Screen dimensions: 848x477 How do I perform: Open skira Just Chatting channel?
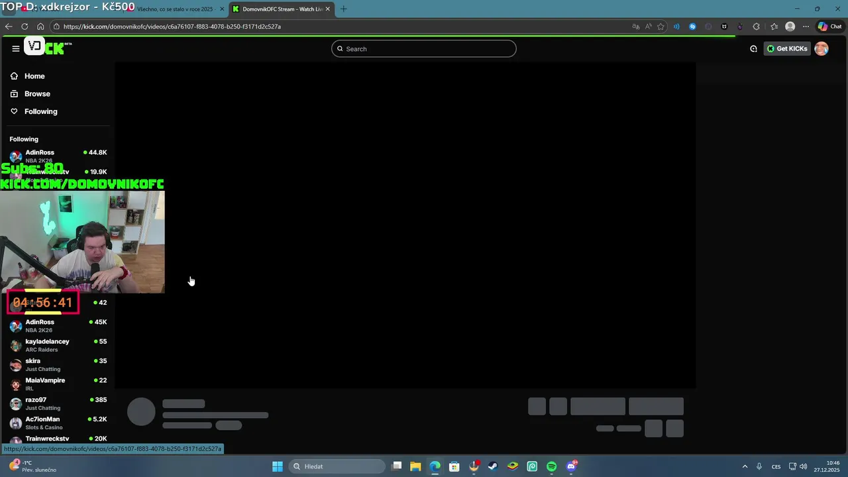pyautogui.click(x=58, y=365)
